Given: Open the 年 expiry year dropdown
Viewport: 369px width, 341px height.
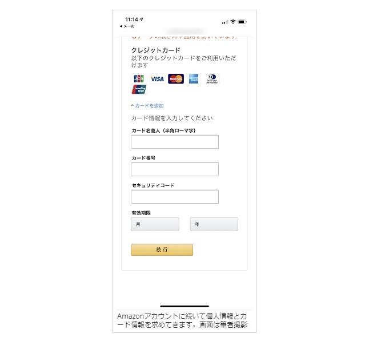Looking at the screenshot, I should coord(214,224).
